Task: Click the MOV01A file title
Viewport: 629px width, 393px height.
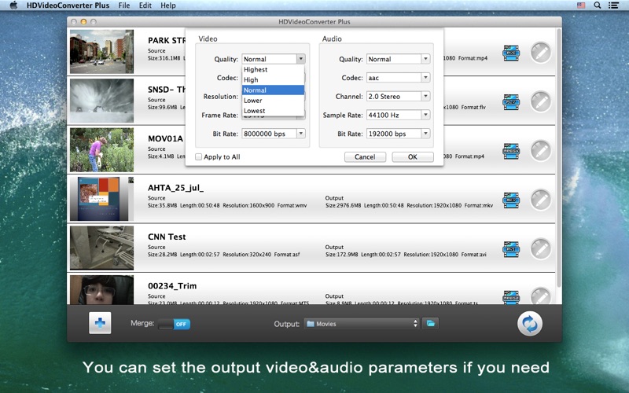Action: tap(165, 139)
